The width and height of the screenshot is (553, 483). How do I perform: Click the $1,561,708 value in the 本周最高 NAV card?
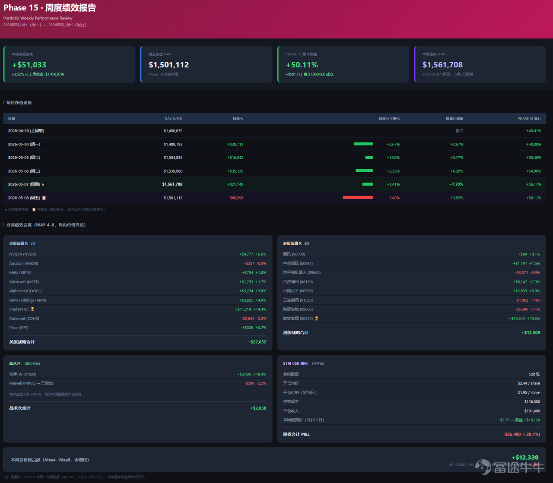coord(442,65)
